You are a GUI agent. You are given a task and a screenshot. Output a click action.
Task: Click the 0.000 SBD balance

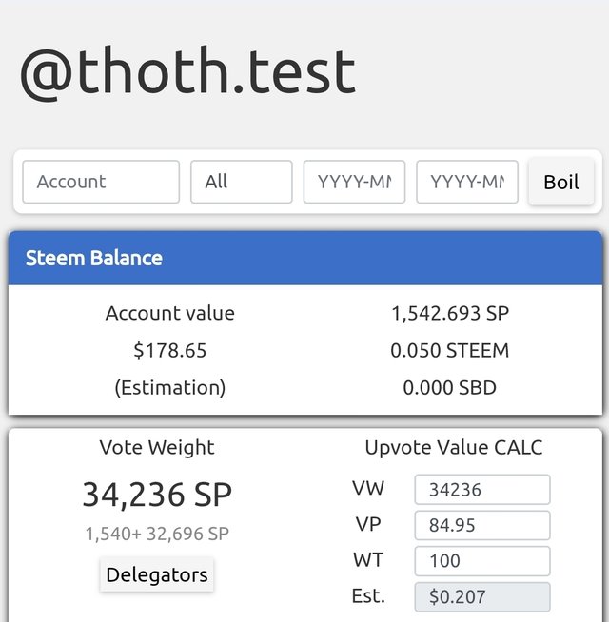pos(450,387)
